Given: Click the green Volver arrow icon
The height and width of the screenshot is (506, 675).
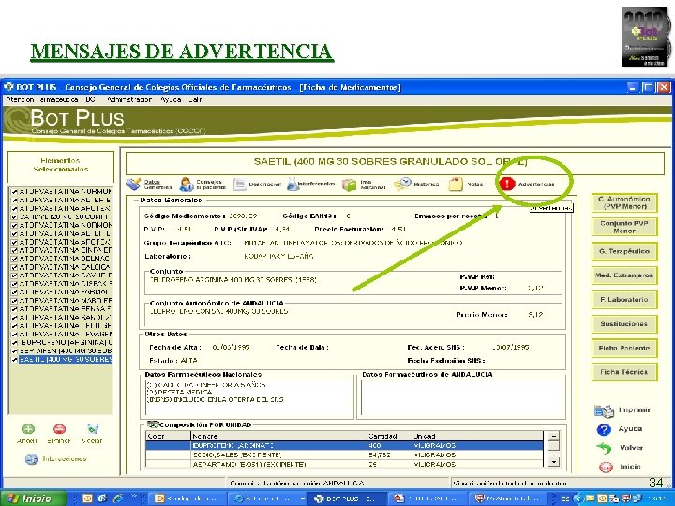Looking at the screenshot, I should tap(604, 448).
